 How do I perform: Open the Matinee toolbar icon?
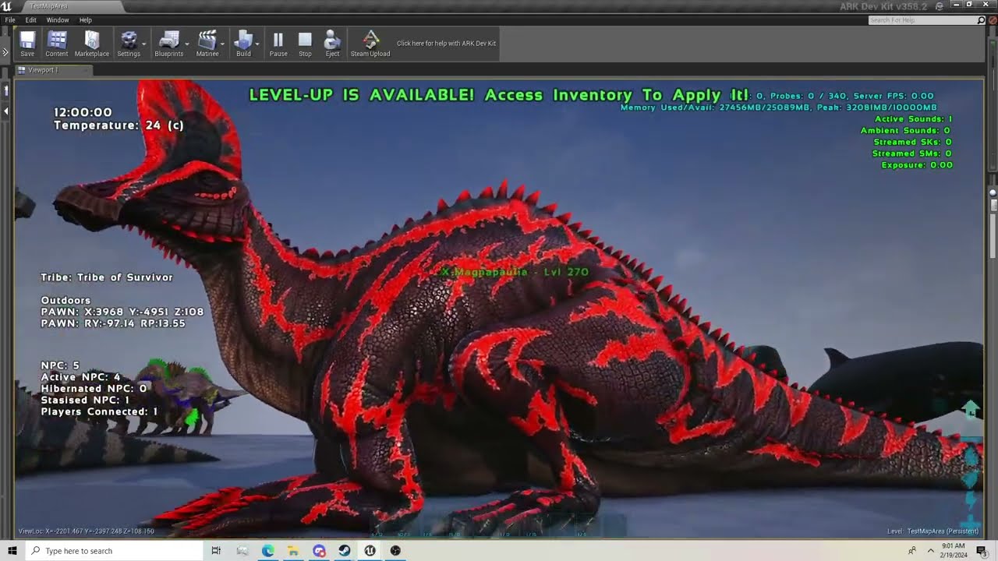click(x=207, y=44)
